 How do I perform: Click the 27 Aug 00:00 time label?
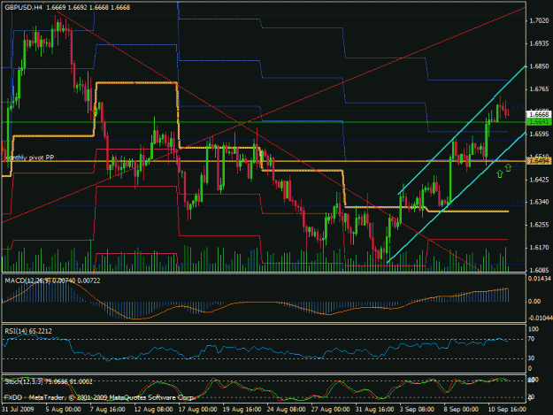point(330,409)
